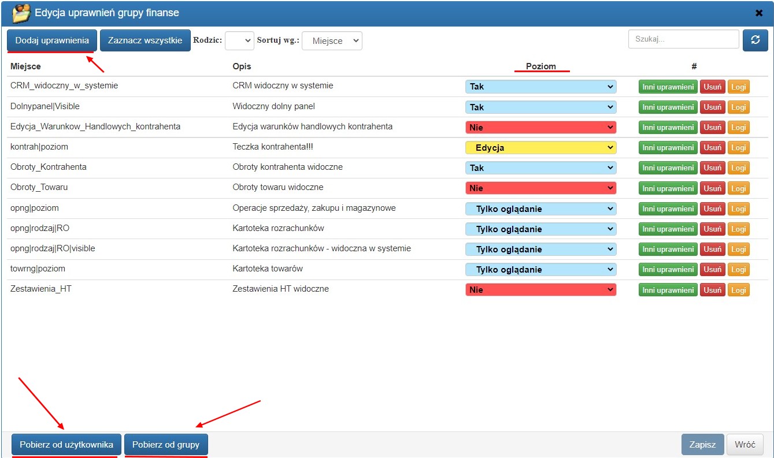Click Zapisz button

703,445
